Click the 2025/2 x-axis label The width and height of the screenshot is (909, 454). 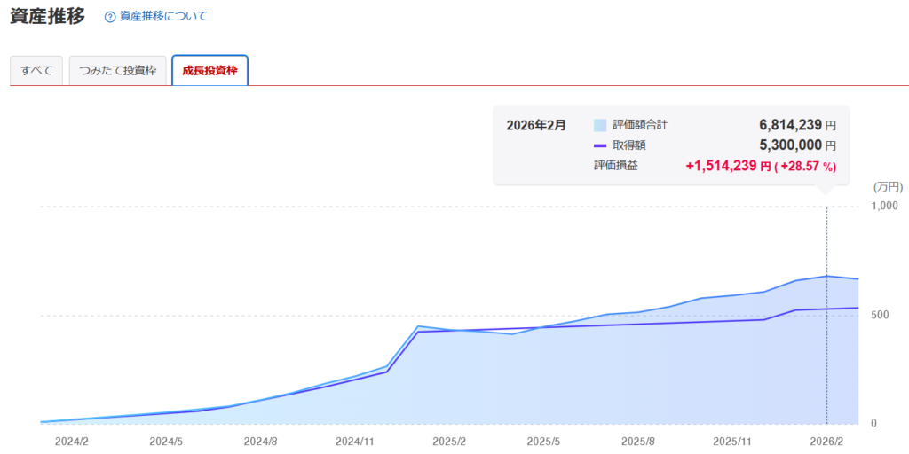449,441
